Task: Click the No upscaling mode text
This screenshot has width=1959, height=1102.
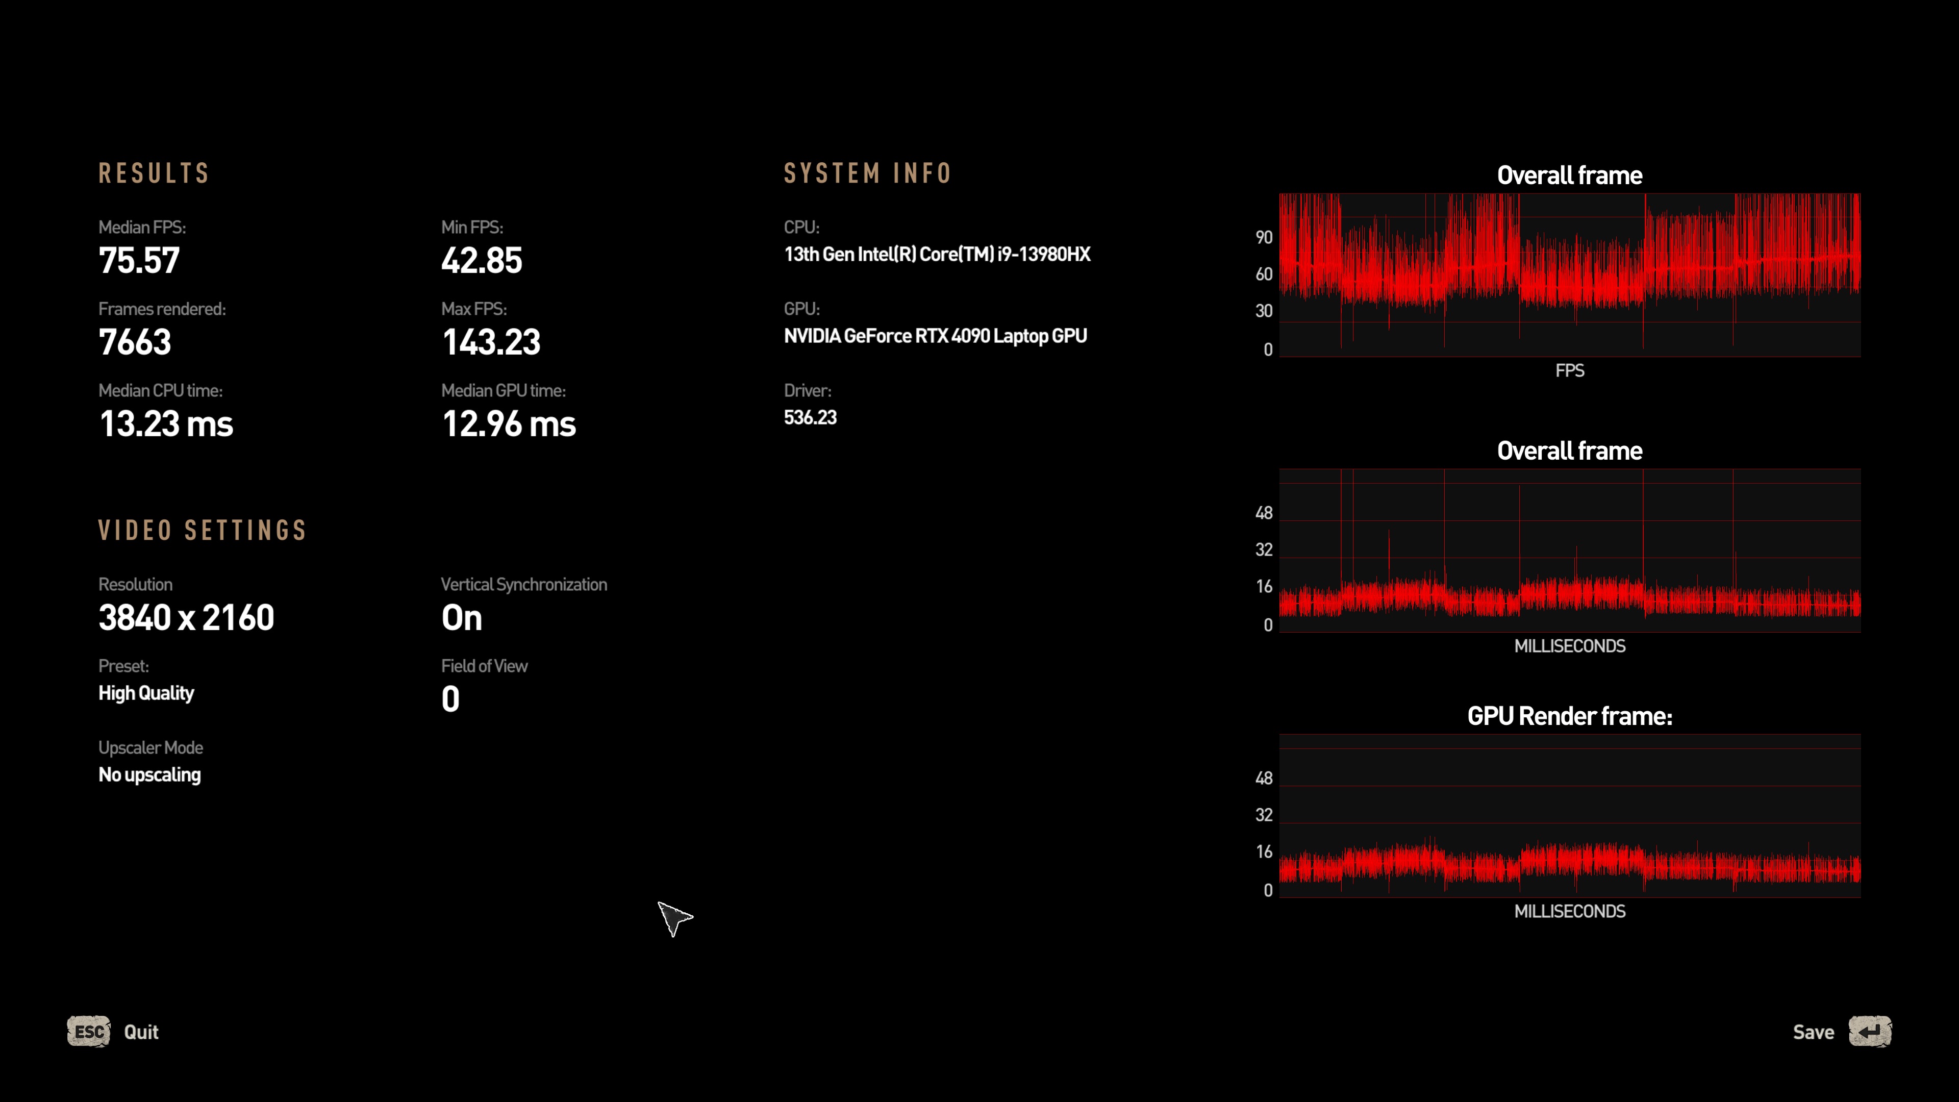Action: coord(150,774)
